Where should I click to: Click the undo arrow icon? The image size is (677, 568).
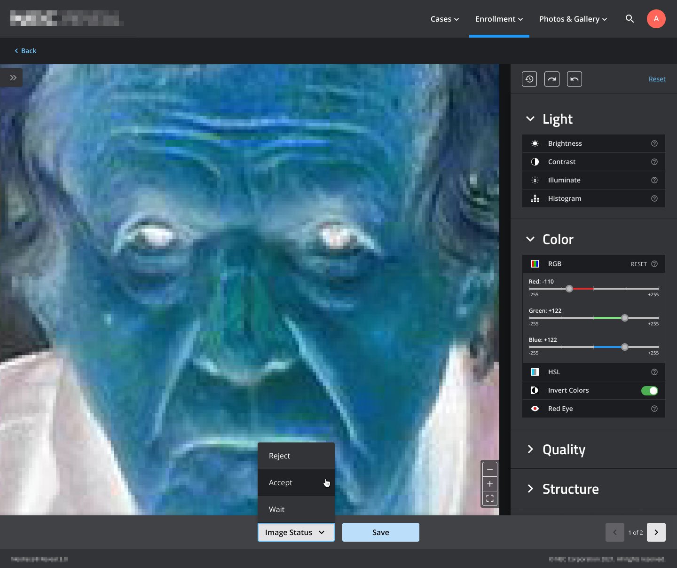click(x=575, y=79)
